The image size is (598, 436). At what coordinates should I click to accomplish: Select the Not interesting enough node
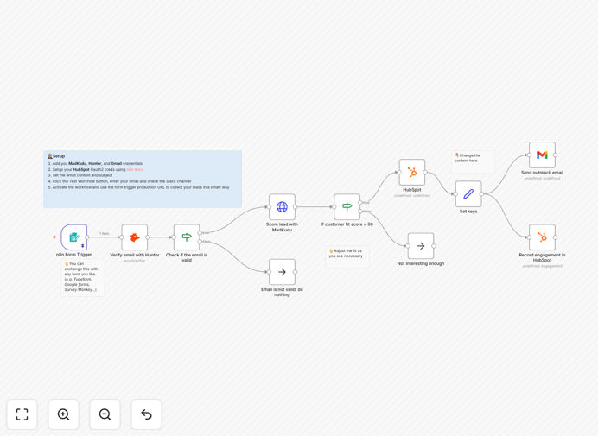[421, 246]
